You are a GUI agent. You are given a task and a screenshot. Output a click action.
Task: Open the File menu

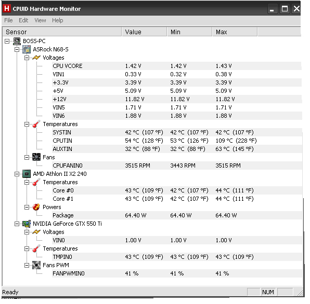tap(8, 20)
